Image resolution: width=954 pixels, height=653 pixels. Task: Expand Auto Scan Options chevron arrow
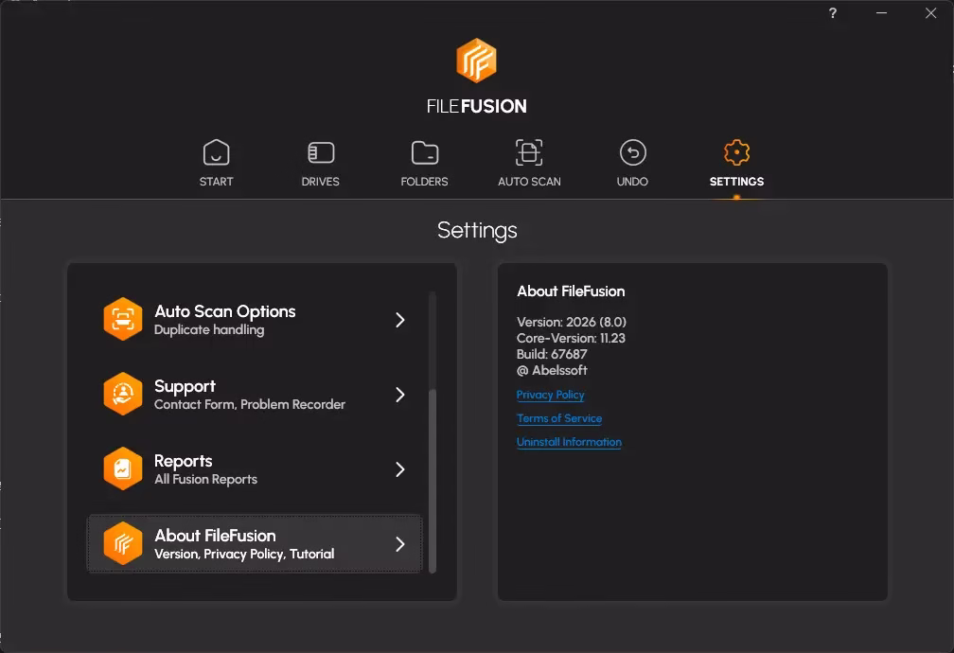click(x=400, y=320)
